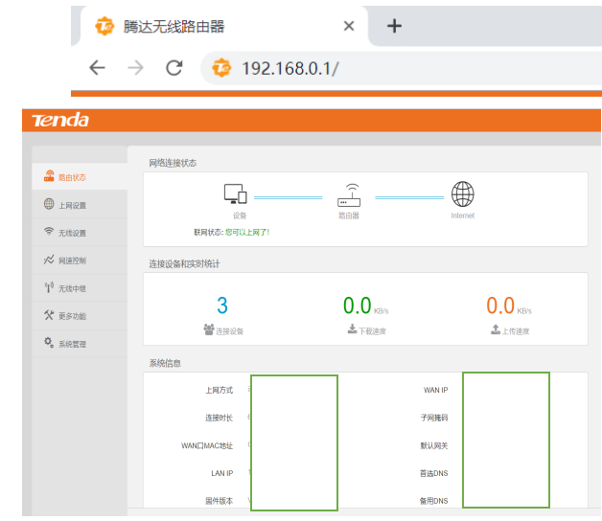Open 路由状态 in the sidebar
Viewport: 602px width, 521px height.
coord(72,176)
